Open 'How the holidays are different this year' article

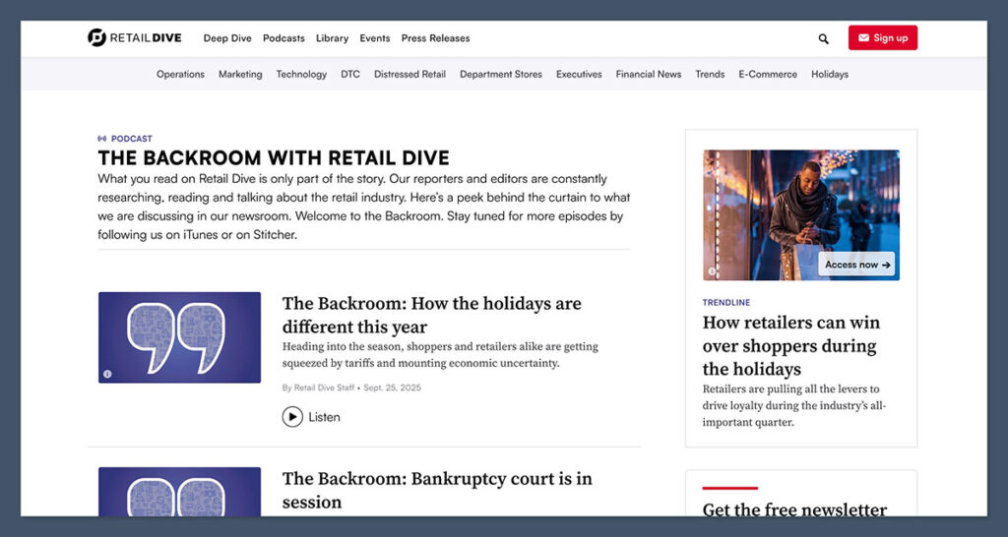431,315
